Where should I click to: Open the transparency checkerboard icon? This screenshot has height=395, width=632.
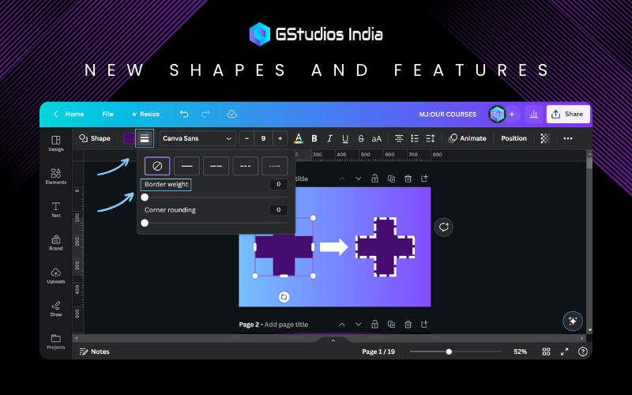pyautogui.click(x=545, y=138)
